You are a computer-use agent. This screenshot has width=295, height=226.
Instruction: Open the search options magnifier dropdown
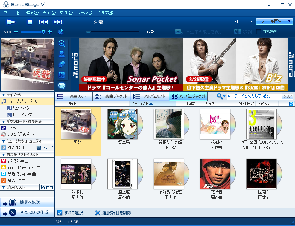pos(221,96)
